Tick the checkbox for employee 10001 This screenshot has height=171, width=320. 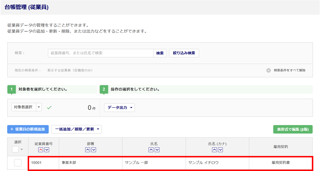(x=18, y=163)
